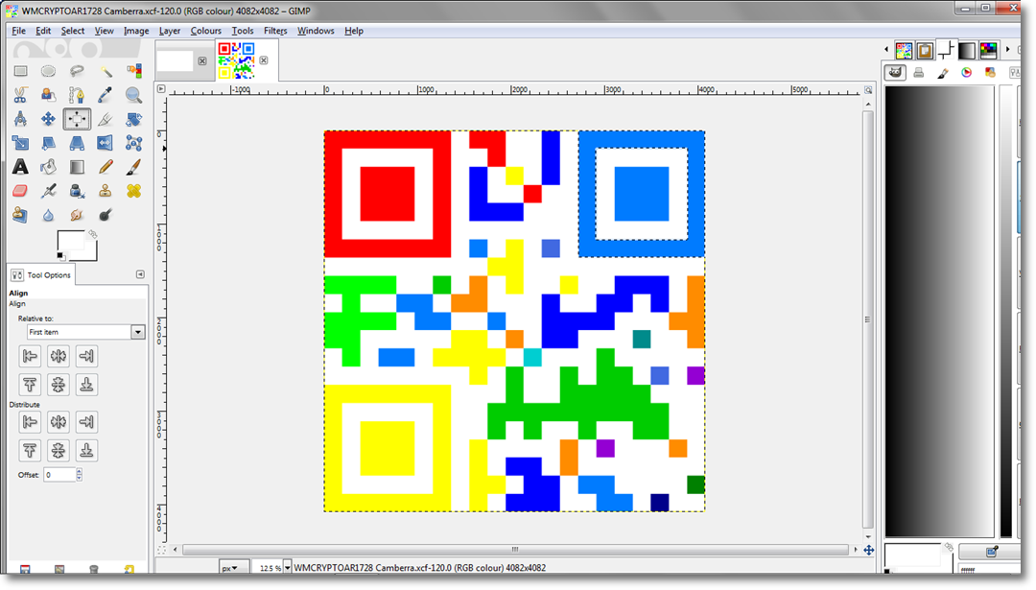Open the Filters menu
This screenshot has width=1036, height=590.
coord(275,31)
